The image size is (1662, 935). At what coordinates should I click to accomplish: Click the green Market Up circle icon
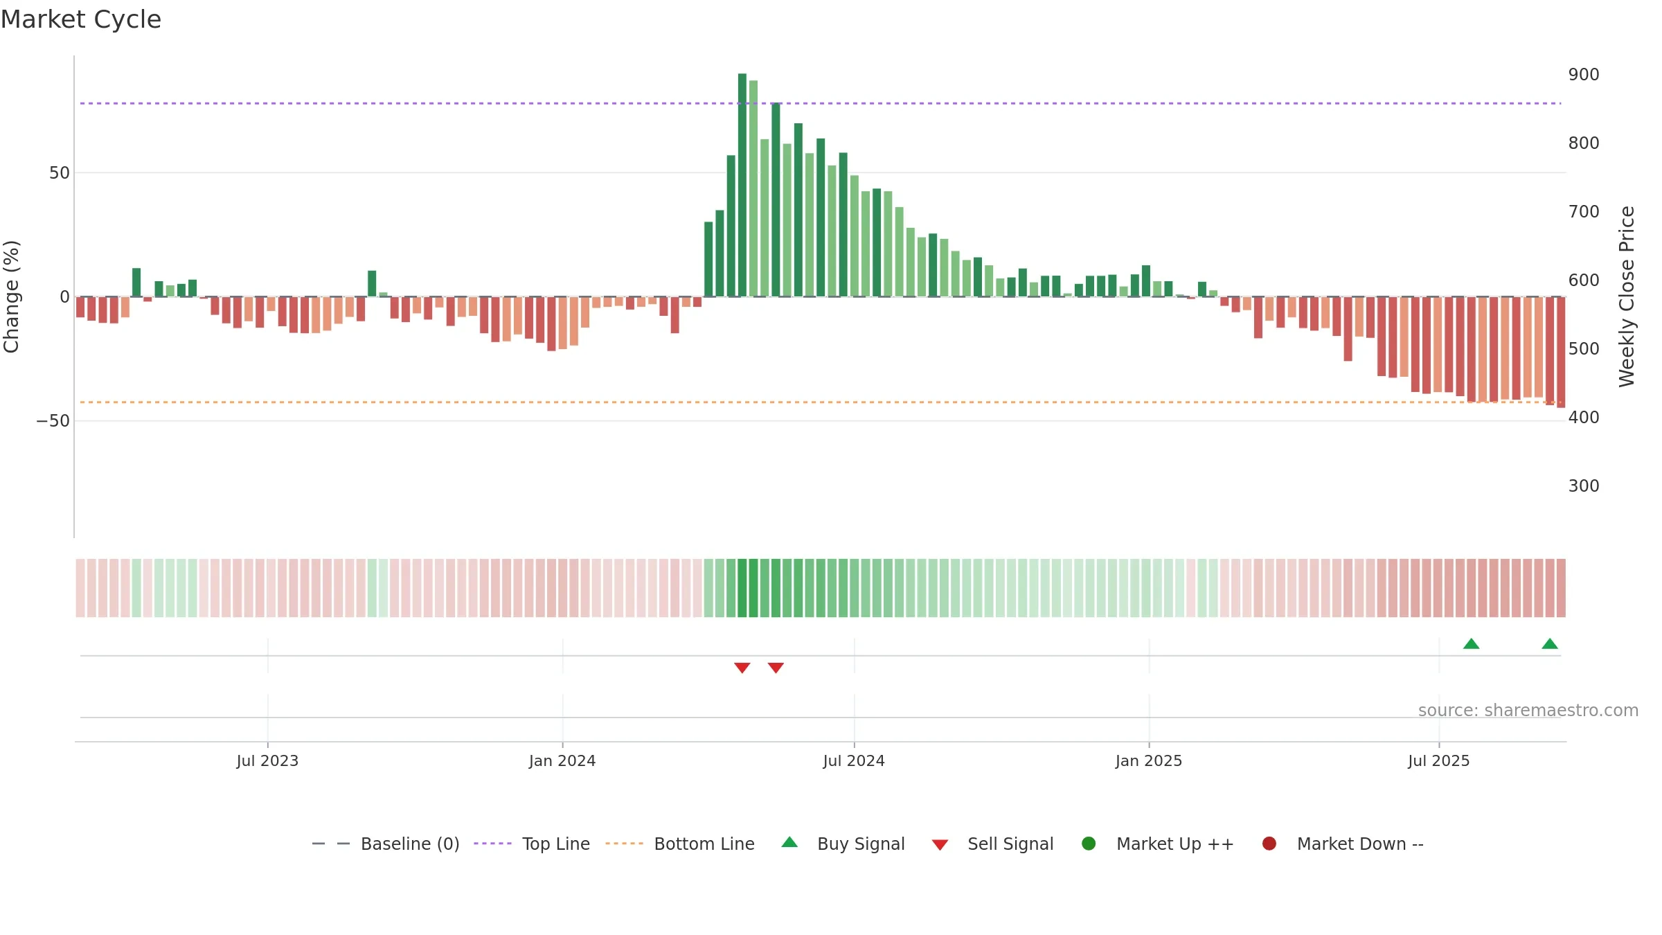point(1089,844)
